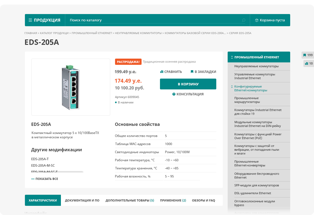The width and height of the screenshot is (314, 215).
Task: Open Модульные коммутаторы на DIN-рейку
Action: point(257,124)
